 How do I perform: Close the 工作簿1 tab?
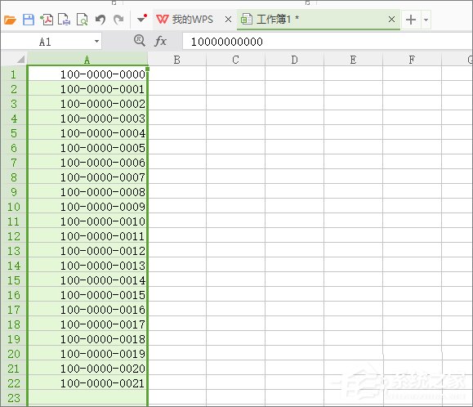point(391,20)
